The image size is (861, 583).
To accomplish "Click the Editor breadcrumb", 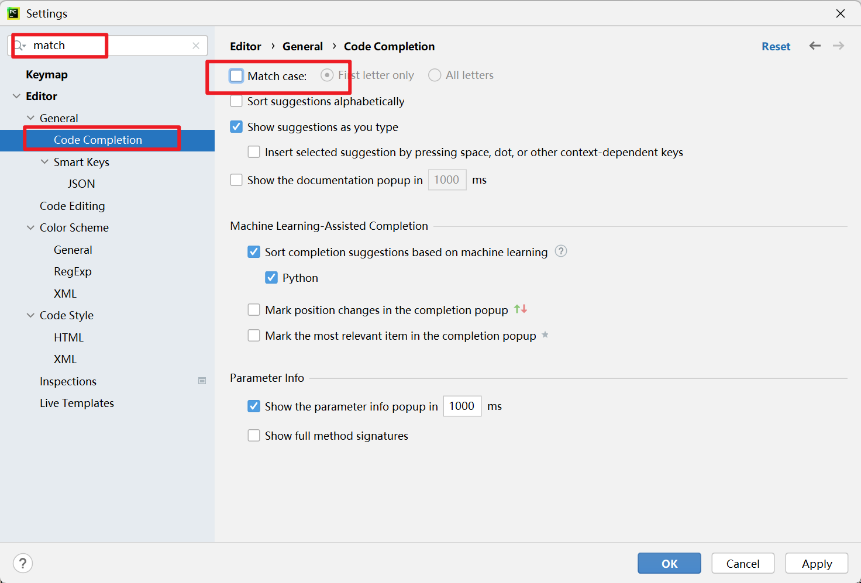I will (x=246, y=46).
